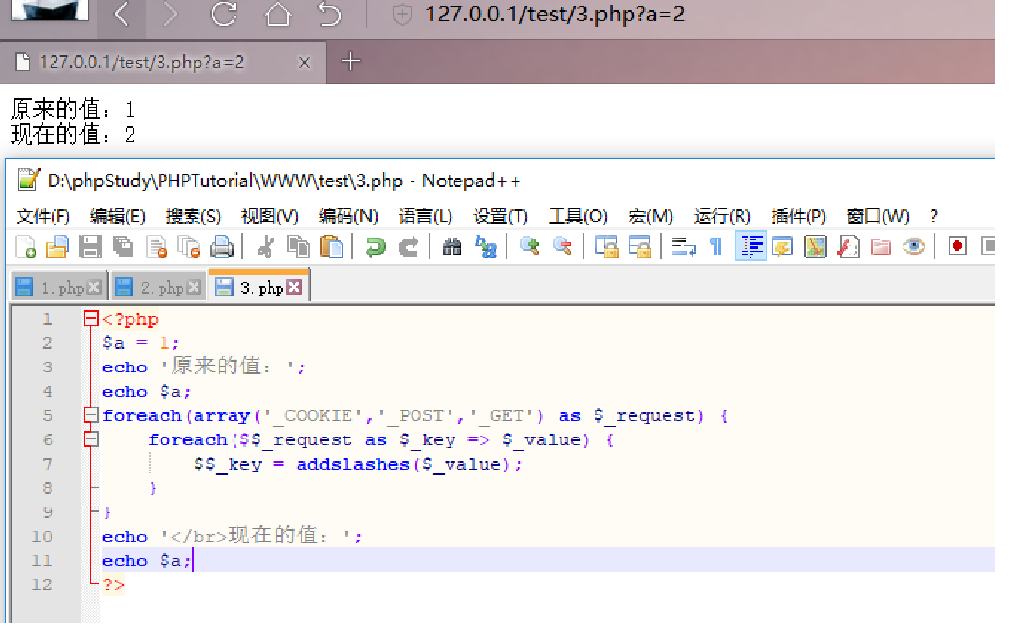
Task: Toggle Show All Characters pilcrow icon
Action: [x=716, y=247]
